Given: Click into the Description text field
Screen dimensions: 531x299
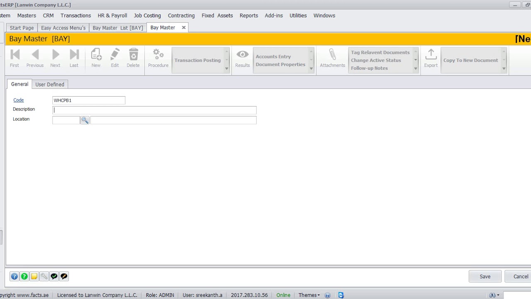Looking at the screenshot, I should tap(154, 110).
